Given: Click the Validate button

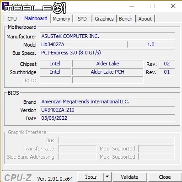Looking at the screenshot, I should pyautogui.click(x=130, y=177).
